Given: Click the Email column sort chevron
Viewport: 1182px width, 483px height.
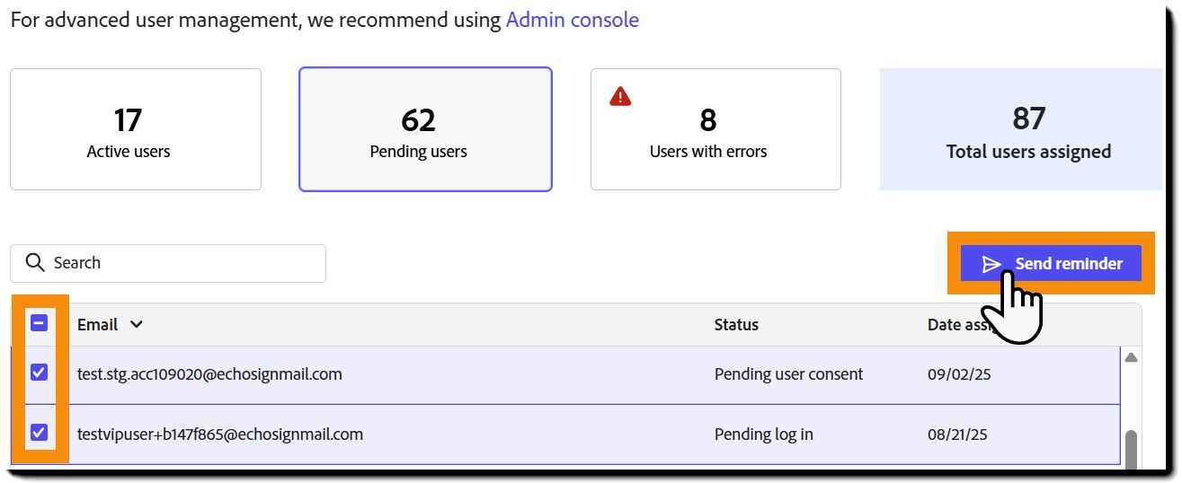Looking at the screenshot, I should click(136, 325).
